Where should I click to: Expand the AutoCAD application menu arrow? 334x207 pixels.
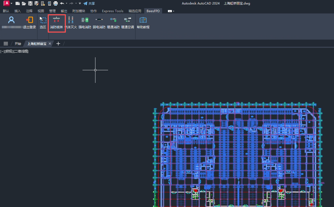click(x=12, y=3)
